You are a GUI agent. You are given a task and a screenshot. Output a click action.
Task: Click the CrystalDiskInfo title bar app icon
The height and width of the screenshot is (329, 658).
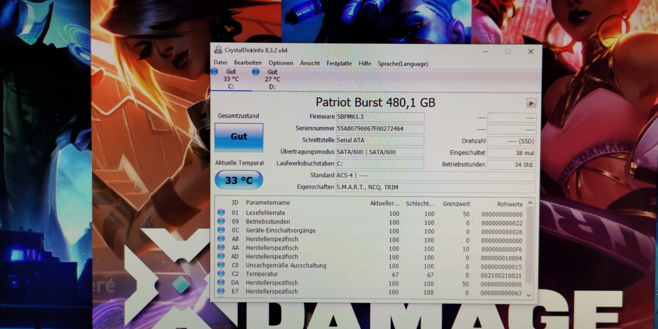tap(218, 50)
